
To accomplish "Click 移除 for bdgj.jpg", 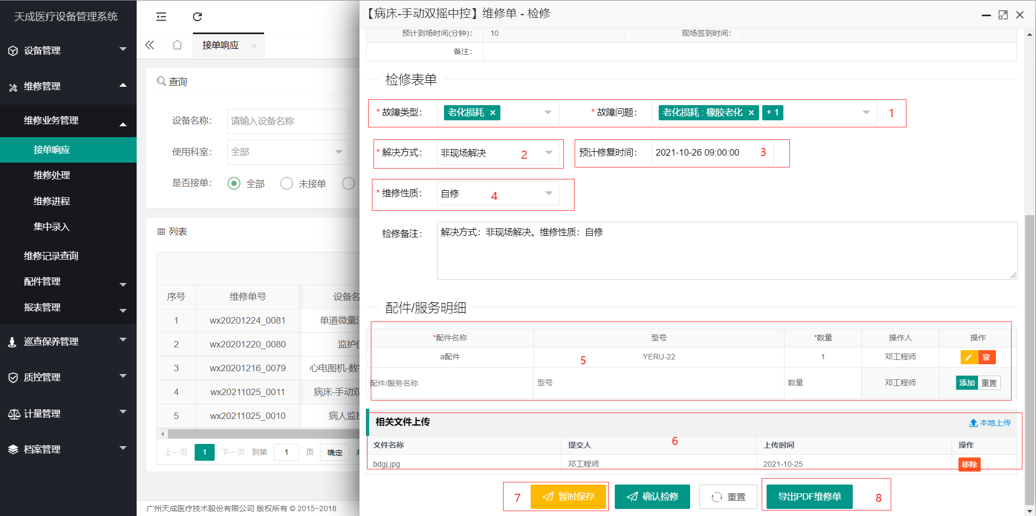I will pos(969,465).
